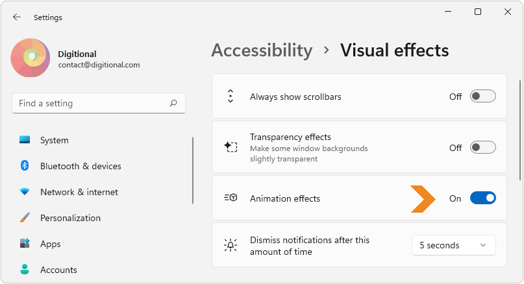Open Network & internet settings
This screenshot has height=284, width=524.
tap(79, 192)
